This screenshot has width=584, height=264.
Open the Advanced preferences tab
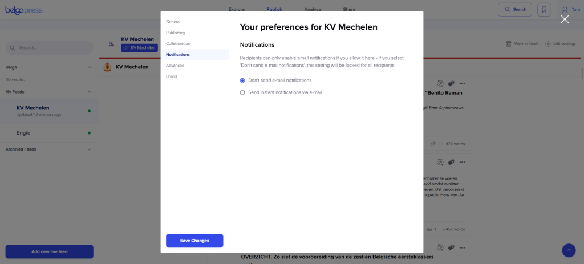pos(175,66)
